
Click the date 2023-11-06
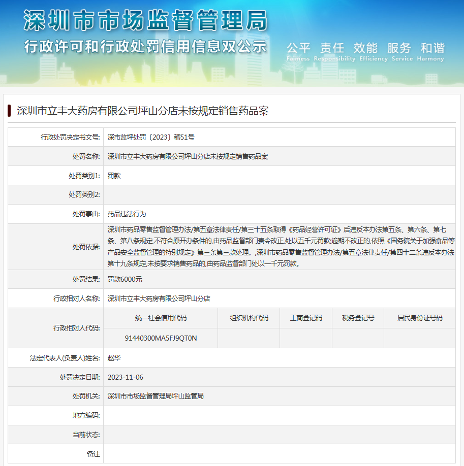pos(126,378)
